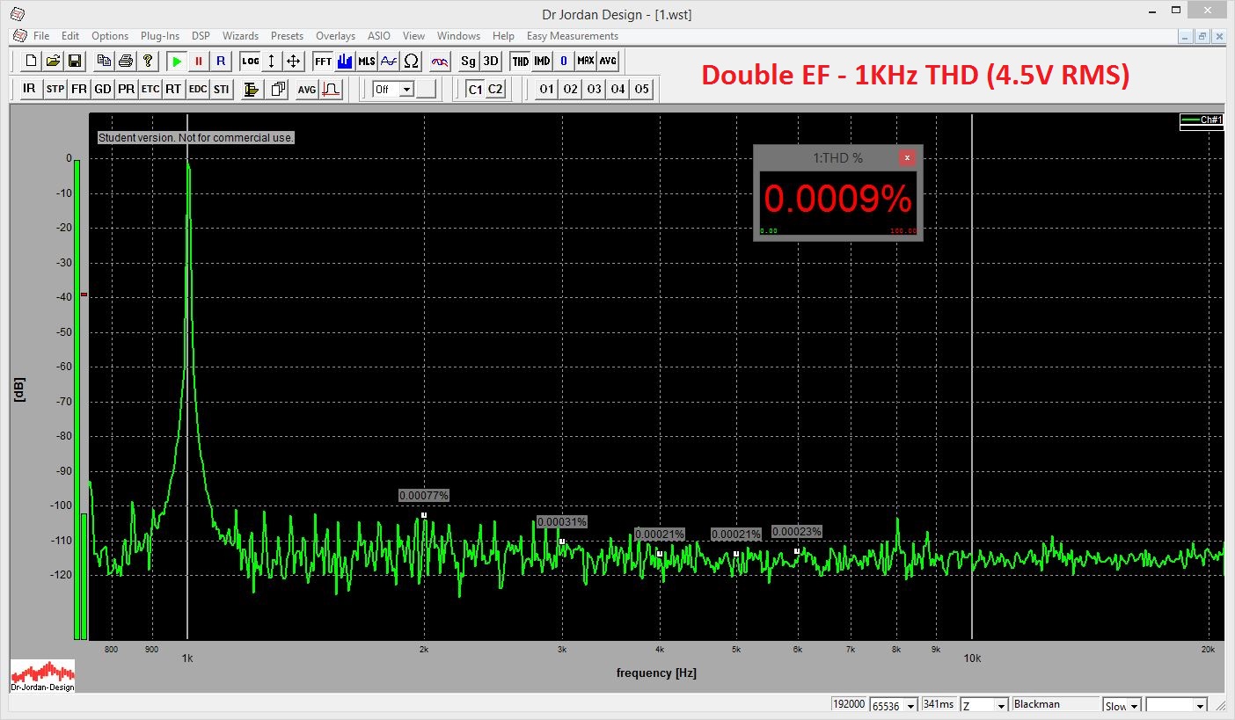This screenshot has width=1235, height=720.
Task: Click the Blackman window field
Action: 1055,704
